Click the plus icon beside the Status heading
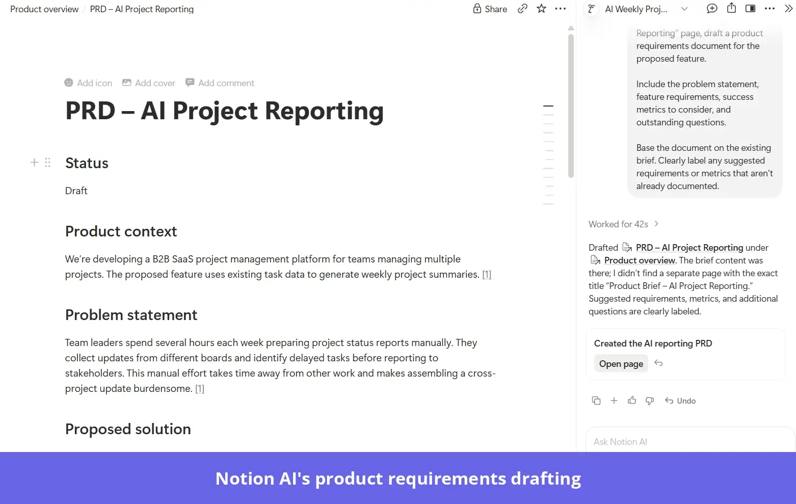This screenshot has height=504, width=796. 34,163
